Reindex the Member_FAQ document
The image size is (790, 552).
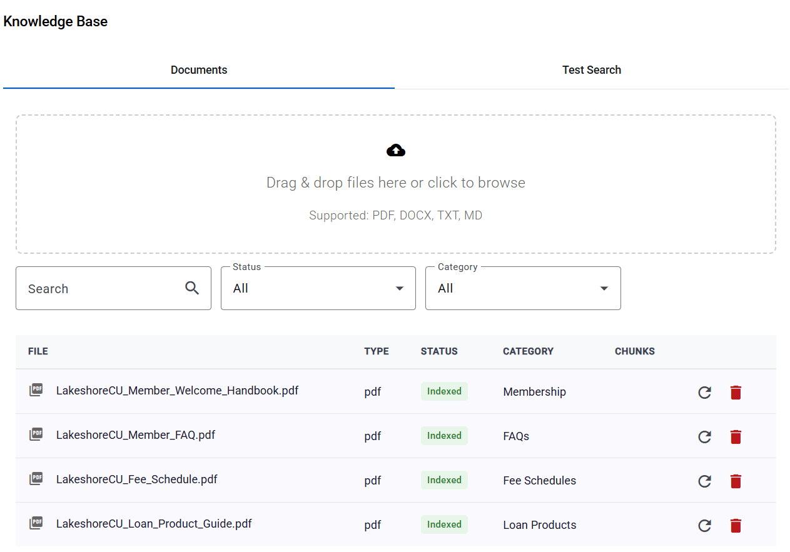705,437
